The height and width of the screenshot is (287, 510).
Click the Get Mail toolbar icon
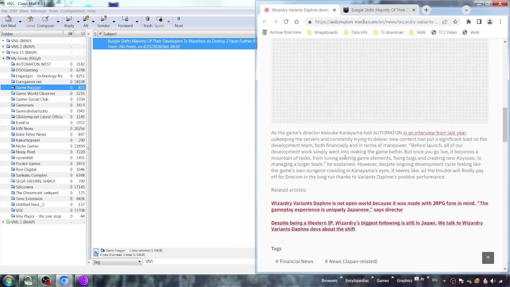[8, 22]
